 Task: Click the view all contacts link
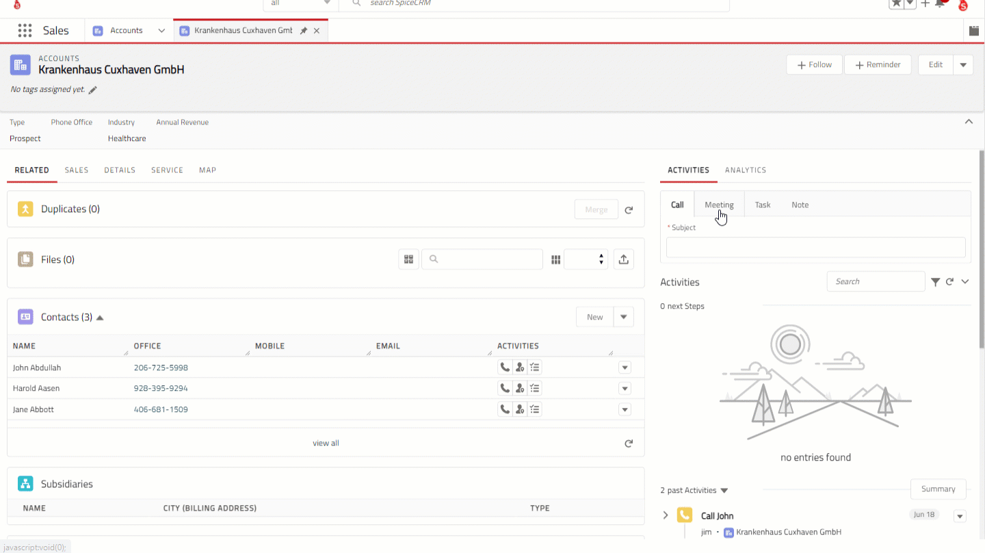coord(326,443)
